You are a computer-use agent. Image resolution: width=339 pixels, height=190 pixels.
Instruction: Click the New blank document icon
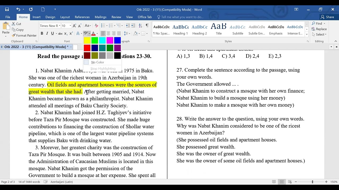(x=43, y=9)
